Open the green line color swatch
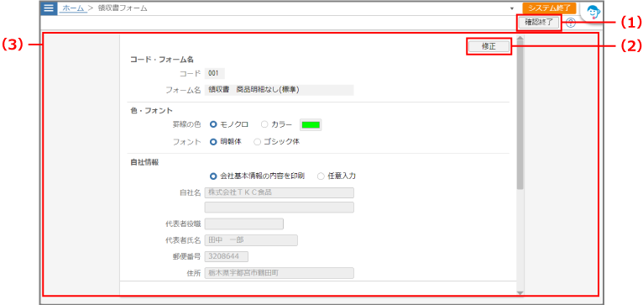643x305 pixels. point(311,125)
